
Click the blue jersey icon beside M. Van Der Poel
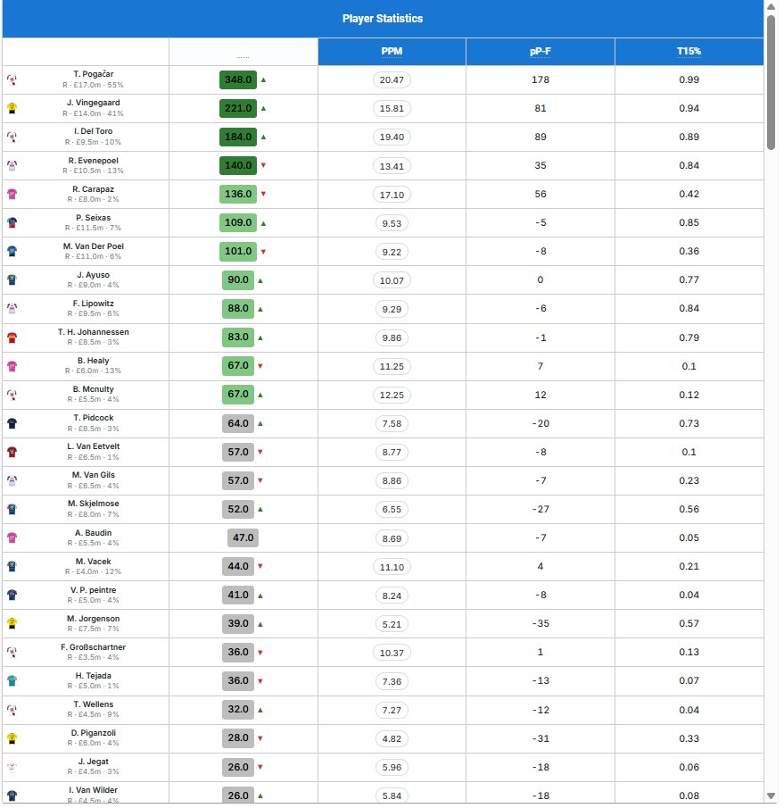click(12, 252)
